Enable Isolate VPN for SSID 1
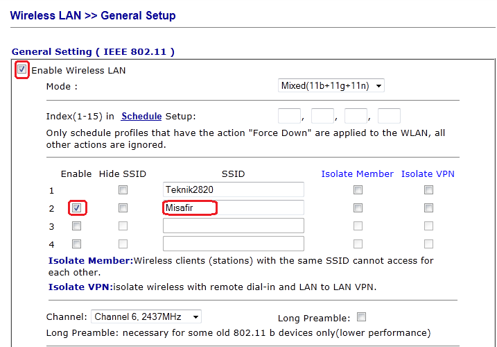Image resolution: width=497 pixels, height=347 pixels. point(428,190)
